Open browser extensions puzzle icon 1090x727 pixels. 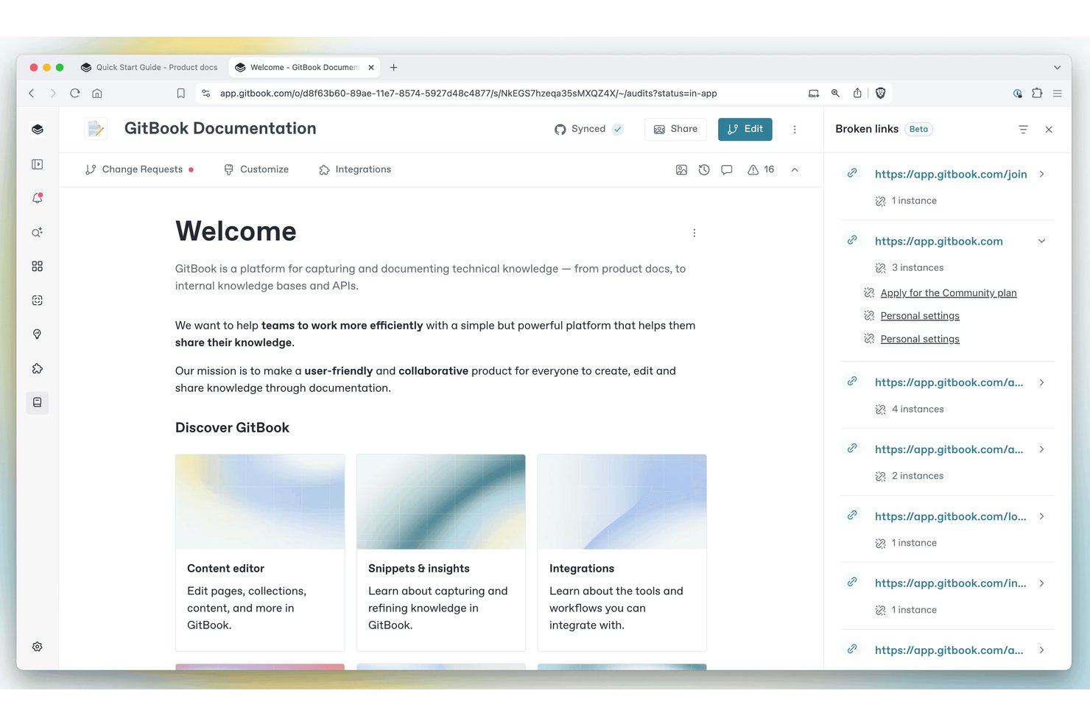[1037, 93]
